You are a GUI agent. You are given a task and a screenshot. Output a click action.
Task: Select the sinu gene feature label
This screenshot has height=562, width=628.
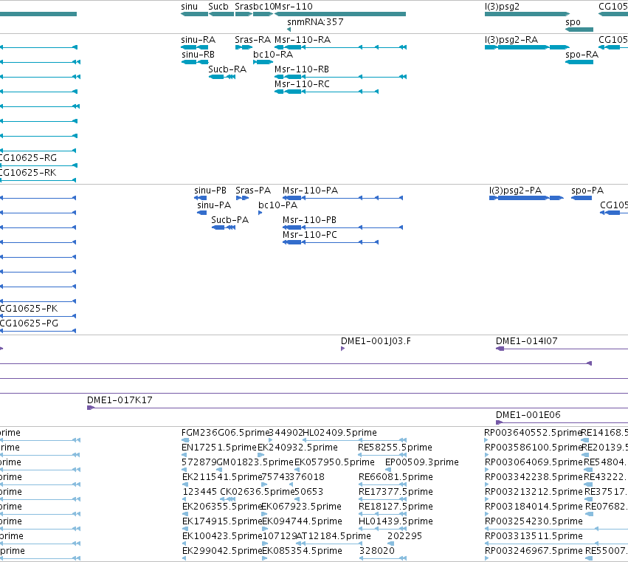pyautogui.click(x=189, y=7)
